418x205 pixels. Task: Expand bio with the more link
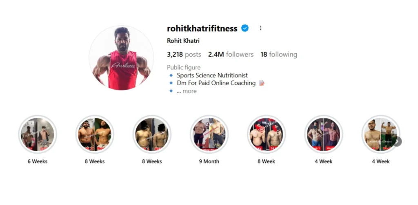pyautogui.click(x=189, y=91)
